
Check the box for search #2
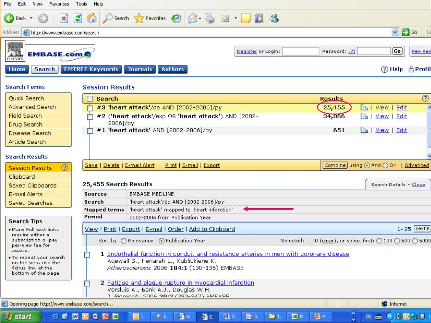90,117
